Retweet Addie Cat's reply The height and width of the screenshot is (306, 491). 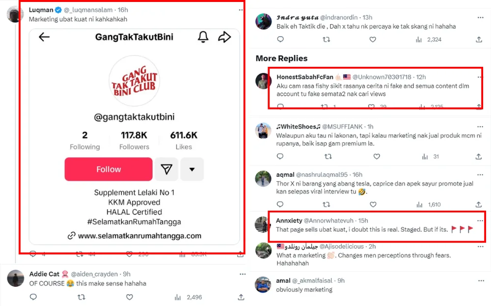click(82, 297)
